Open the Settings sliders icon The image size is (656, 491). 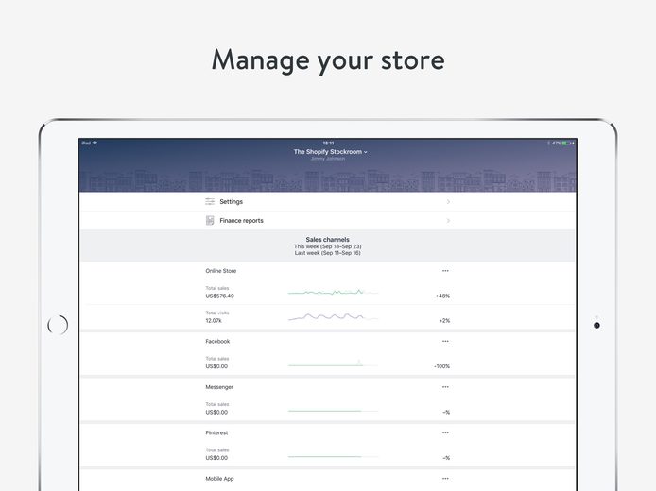(x=210, y=201)
